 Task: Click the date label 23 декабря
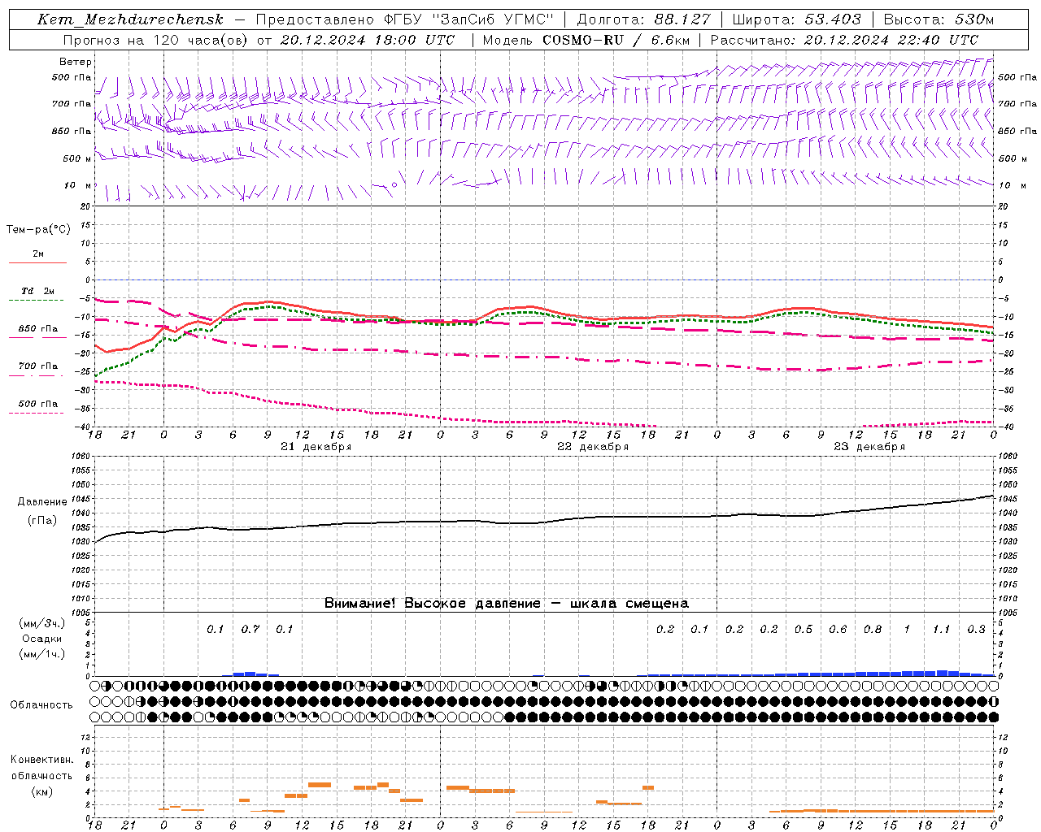[869, 447]
